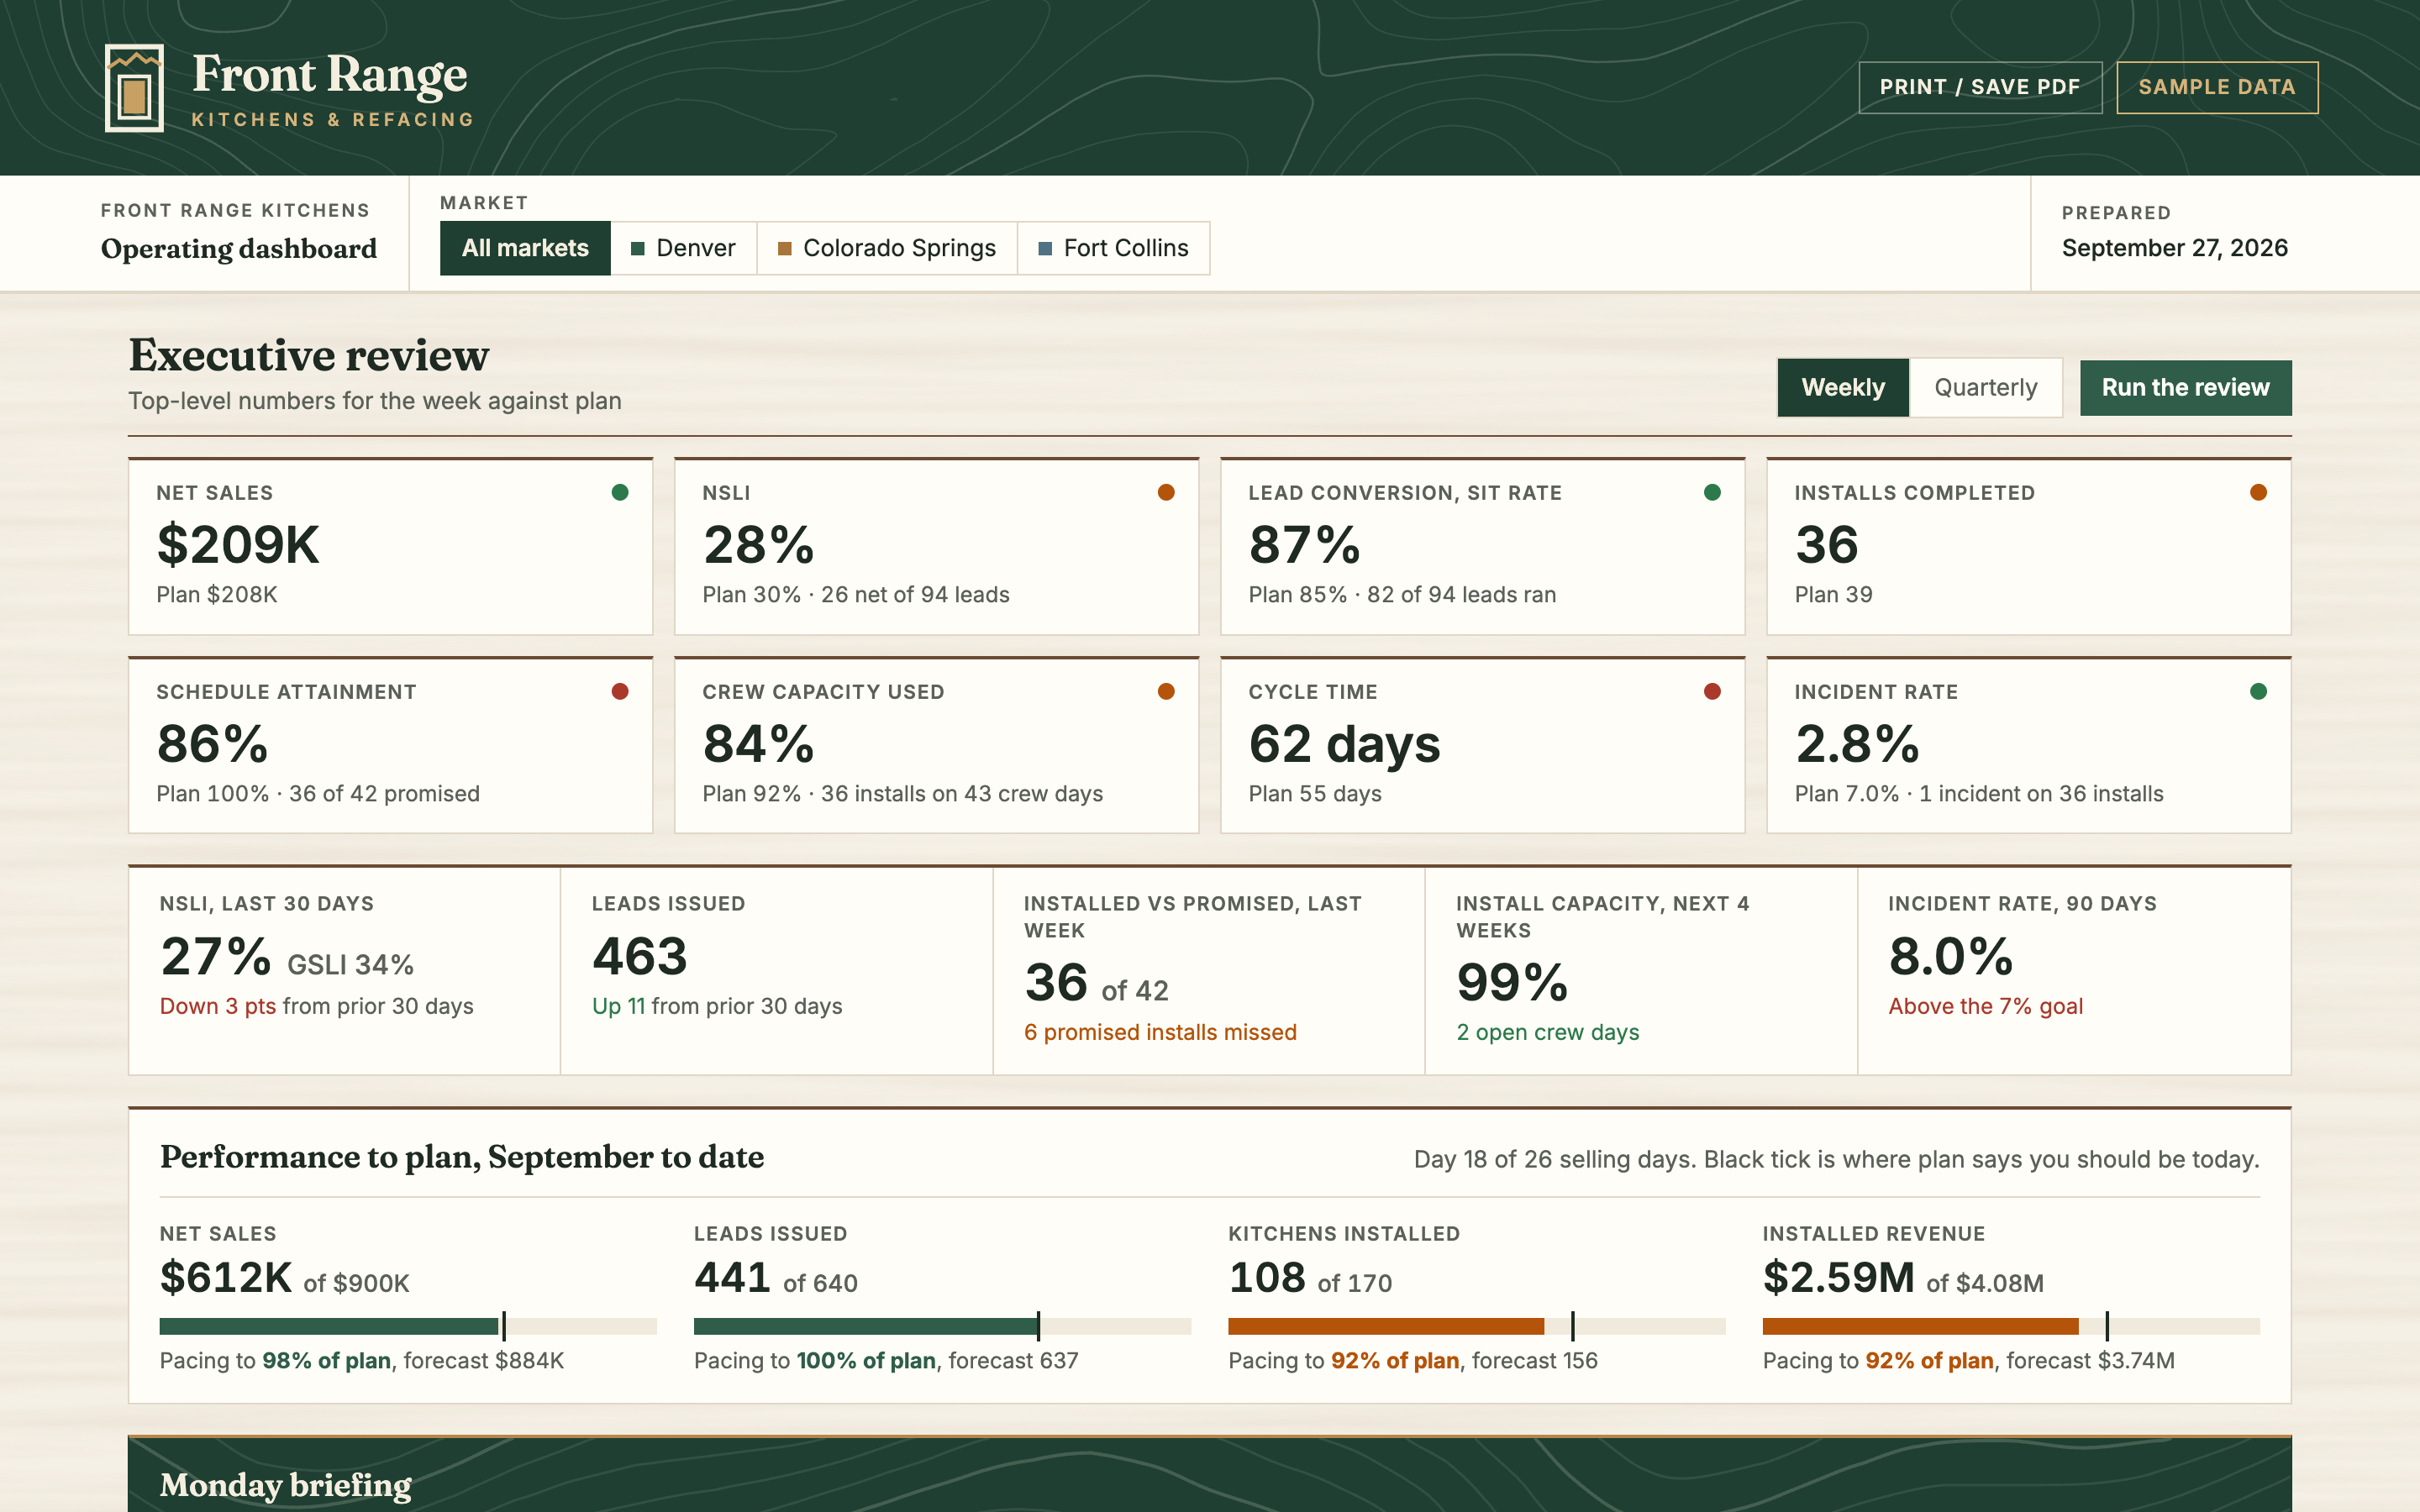Click the orange Colorado Springs color square
This screenshot has height=1512, width=2420.
(785, 249)
